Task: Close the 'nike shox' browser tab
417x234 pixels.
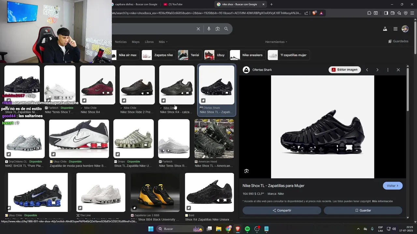Action: (x=263, y=4)
